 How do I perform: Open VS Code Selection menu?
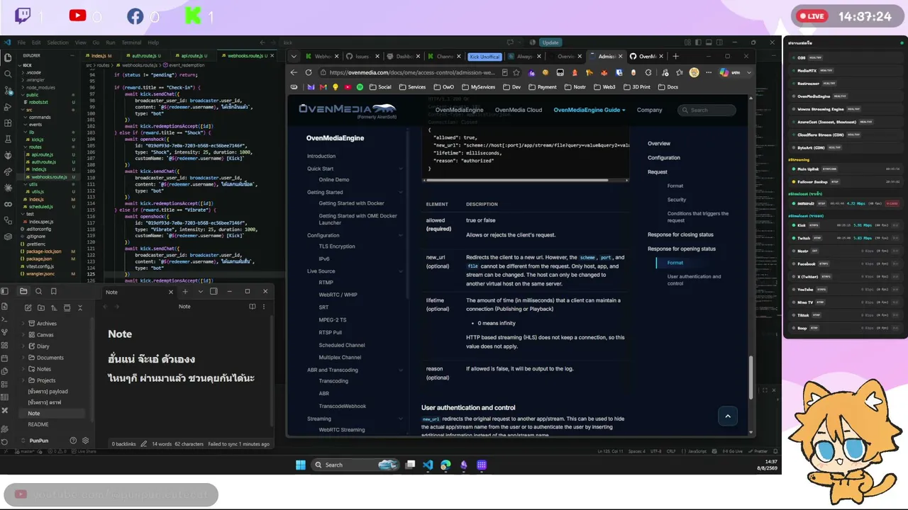[57, 42]
